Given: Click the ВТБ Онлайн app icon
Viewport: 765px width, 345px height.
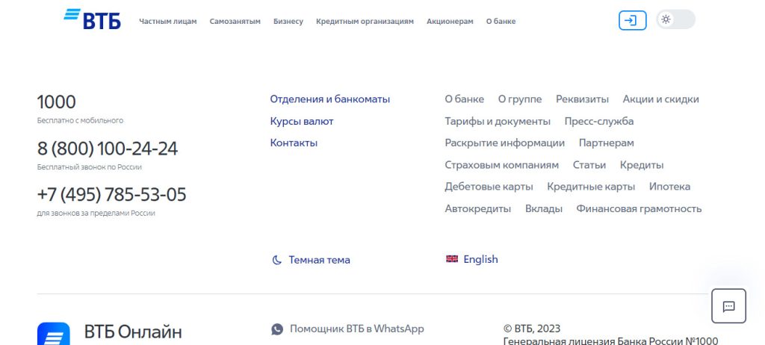Looking at the screenshot, I should pyautogui.click(x=54, y=334).
